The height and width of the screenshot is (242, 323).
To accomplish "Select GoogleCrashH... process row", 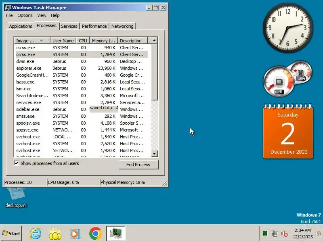I will pyautogui.click(x=81, y=75).
